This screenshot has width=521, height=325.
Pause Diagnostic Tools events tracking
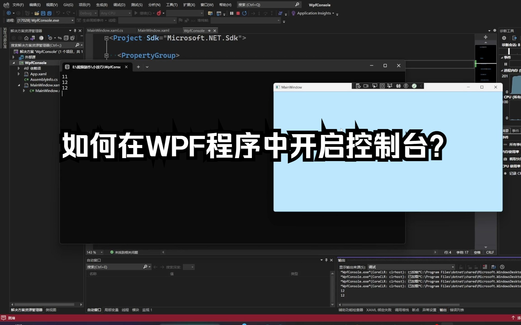505,64
